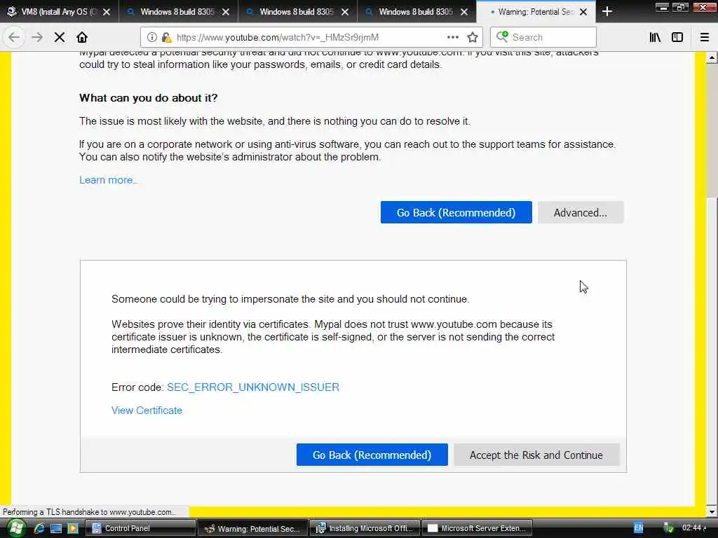Click Accept the Risk and Continue
Screen dimensions: 718x538
(x=536, y=455)
